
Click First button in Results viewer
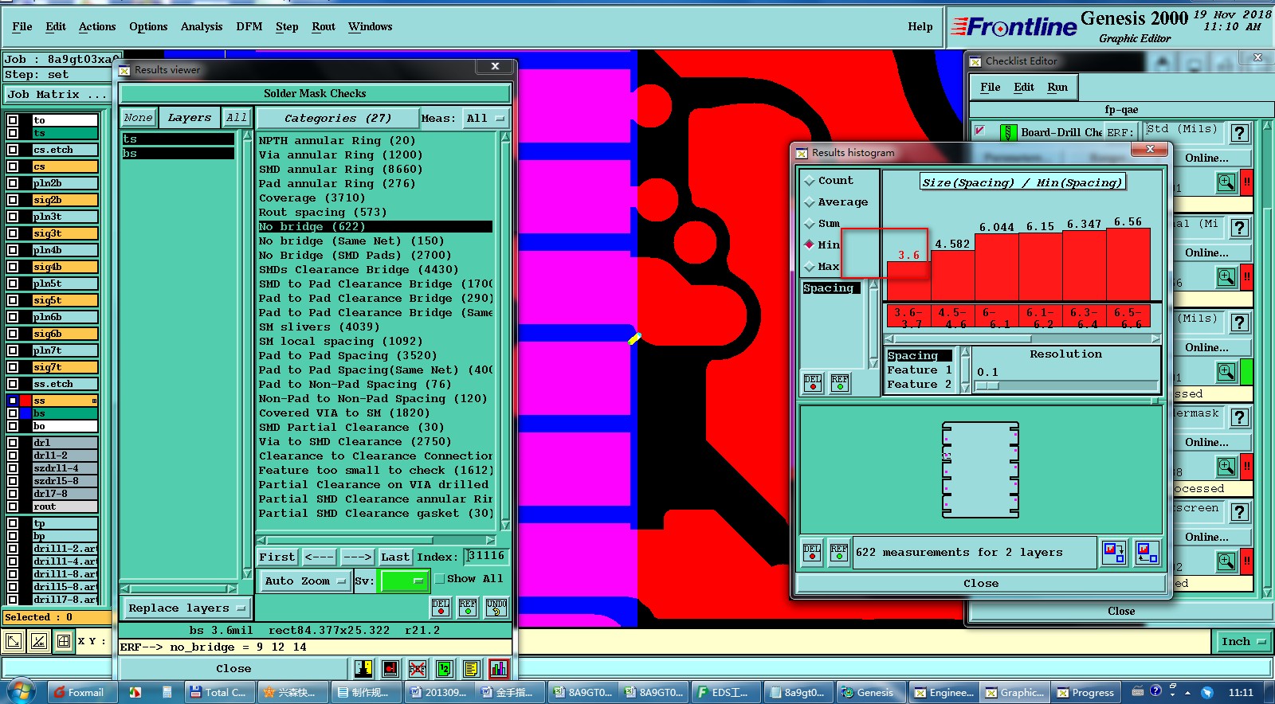coord(277,557)
